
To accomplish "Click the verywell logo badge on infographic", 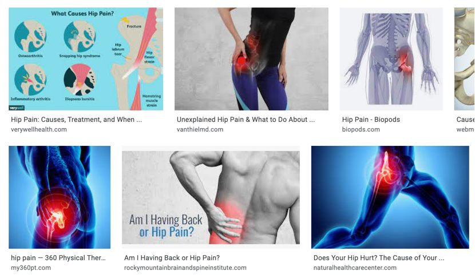I will 17,108.
